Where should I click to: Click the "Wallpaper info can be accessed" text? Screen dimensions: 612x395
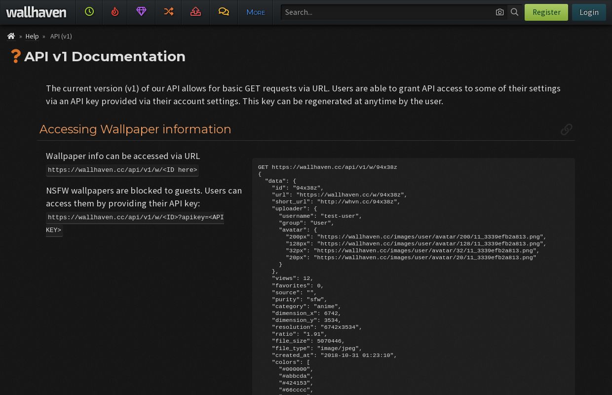(123, 156)
